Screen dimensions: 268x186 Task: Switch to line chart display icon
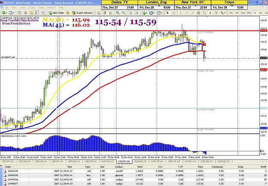point(111,13)
